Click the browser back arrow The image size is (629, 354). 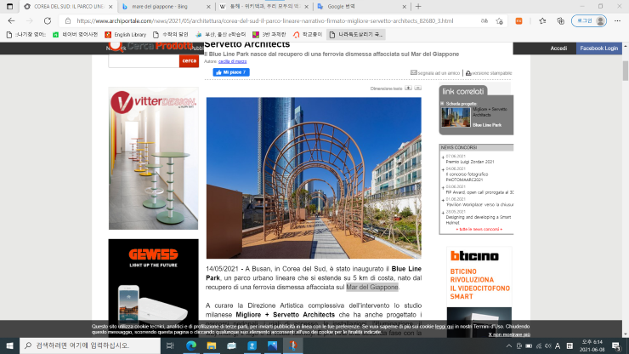pyautogui.click(x=11, y=20)
